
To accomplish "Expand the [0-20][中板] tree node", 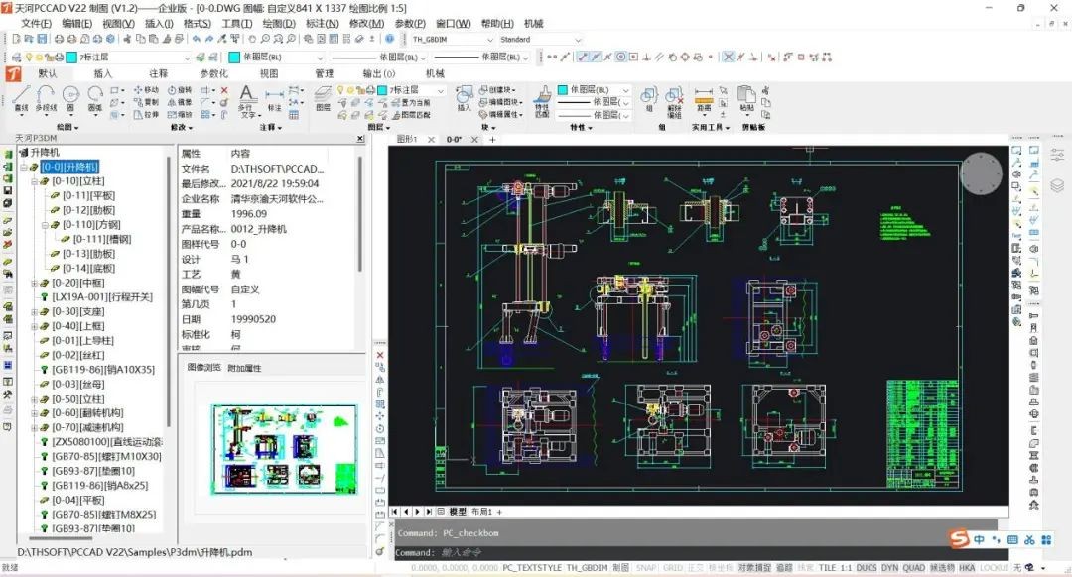I will tap(34, 283).
